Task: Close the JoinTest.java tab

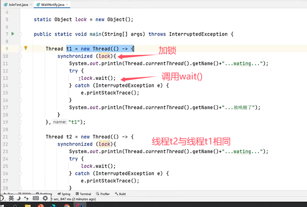Action: tap(31, 4)
